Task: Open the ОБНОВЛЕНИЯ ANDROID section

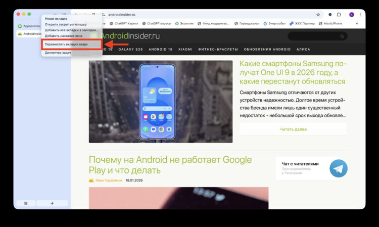Action: tap(267, 50)
